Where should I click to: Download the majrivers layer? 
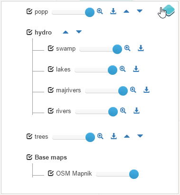click(146, 90)
